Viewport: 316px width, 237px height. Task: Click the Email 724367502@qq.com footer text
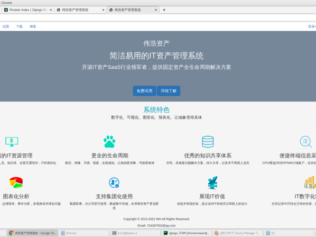tap(157, 226)
